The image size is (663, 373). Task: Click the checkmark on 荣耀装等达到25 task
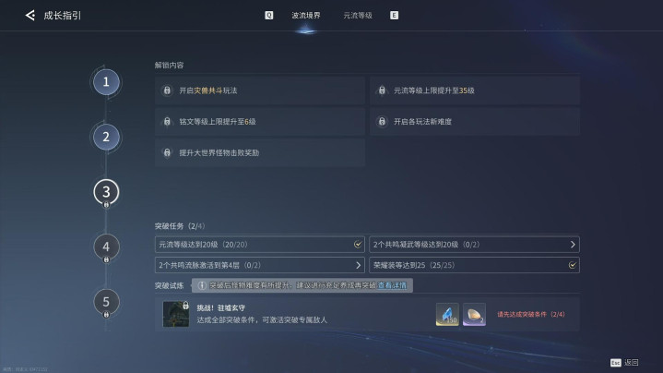(572, 265)
